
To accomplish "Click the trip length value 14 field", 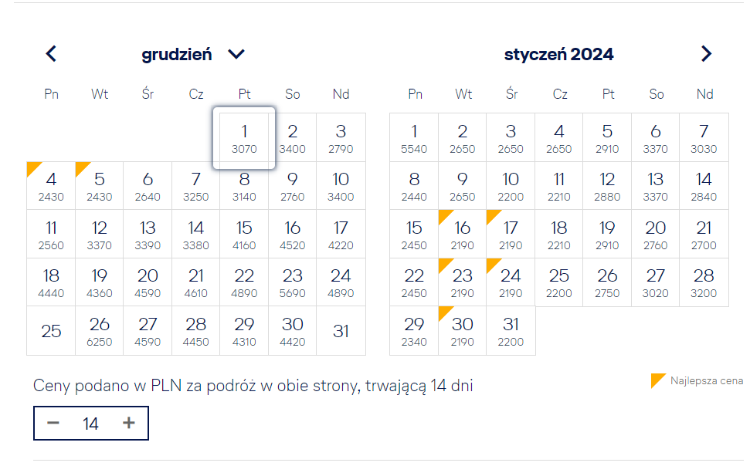I will (90, 424).
